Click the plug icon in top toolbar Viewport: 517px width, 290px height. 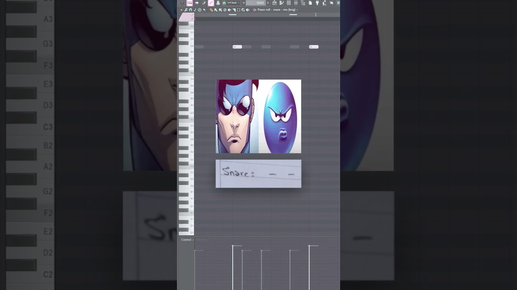[317, 3]
